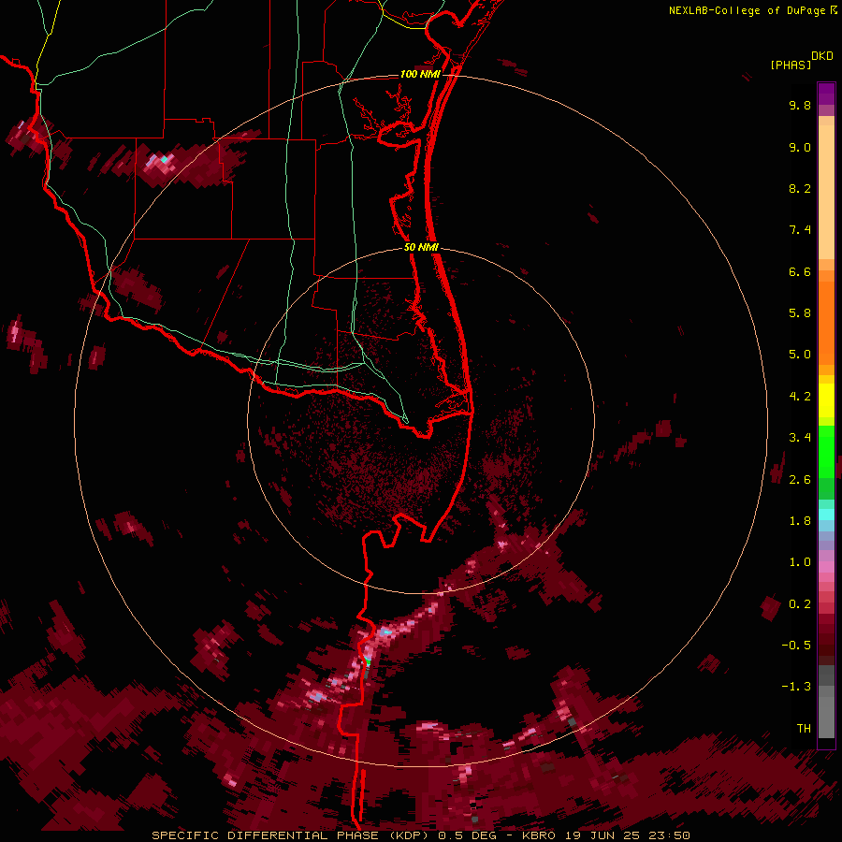Click the 23:50 time text
The height and width of the screenshot is (842, 842).
click(669, 835)
